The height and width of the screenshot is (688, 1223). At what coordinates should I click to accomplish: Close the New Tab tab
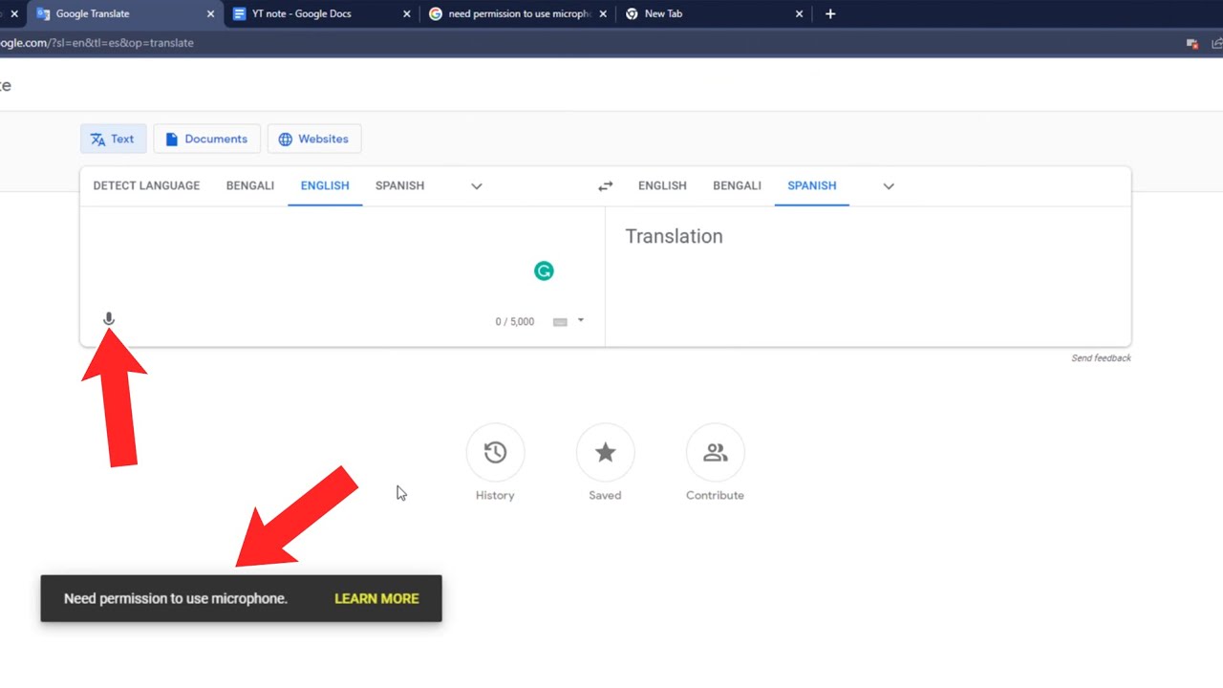[x=800, y=14]
